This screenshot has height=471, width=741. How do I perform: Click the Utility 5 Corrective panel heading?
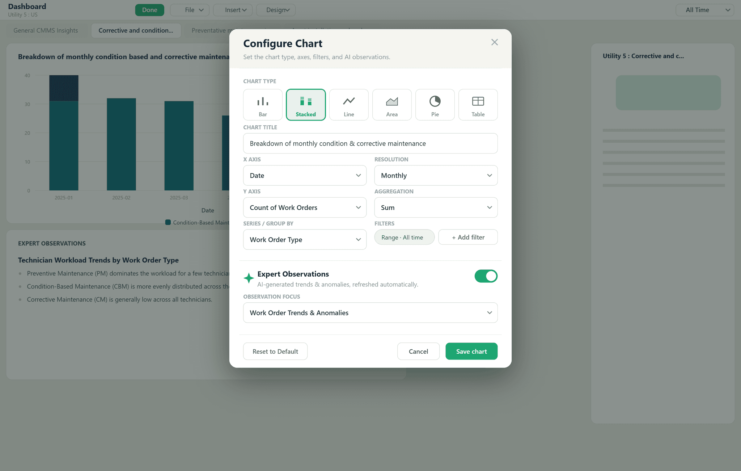[x=643, y=56]
